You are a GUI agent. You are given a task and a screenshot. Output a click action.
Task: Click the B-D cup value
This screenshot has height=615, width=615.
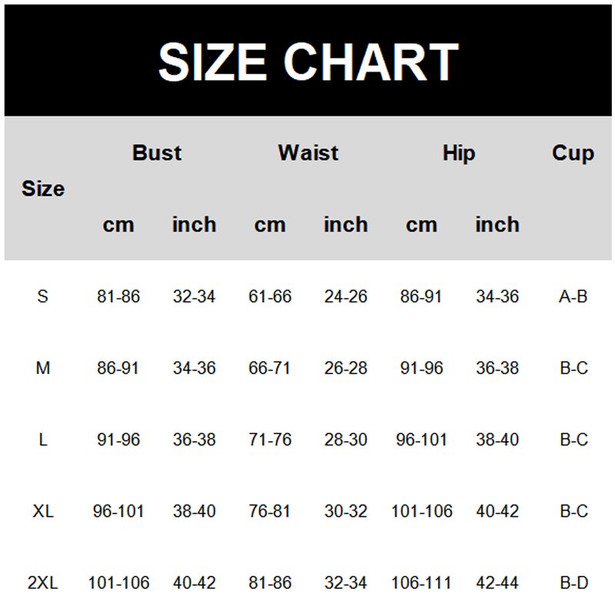(x=573, y=583)
